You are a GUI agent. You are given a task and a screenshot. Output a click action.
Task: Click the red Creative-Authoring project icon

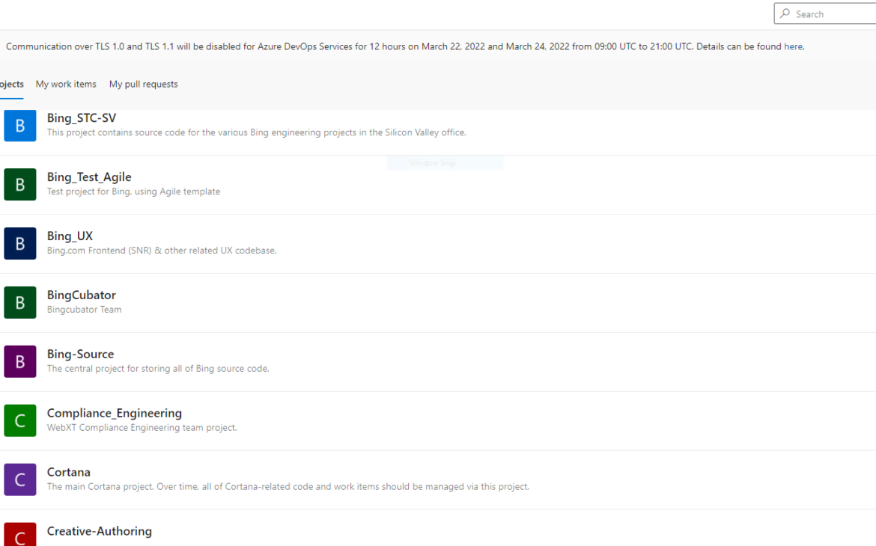[x=19, y=536]
